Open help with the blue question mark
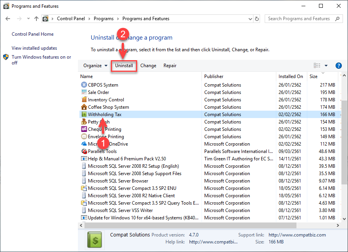 coord(338,66)
